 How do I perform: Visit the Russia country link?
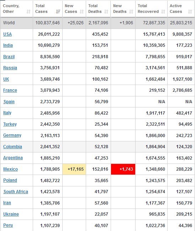(10, 68)
